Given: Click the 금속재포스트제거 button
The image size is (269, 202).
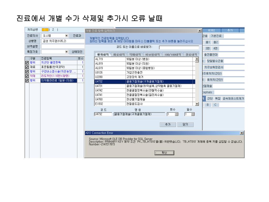Looking at the screenshot, I should (233, 99).
